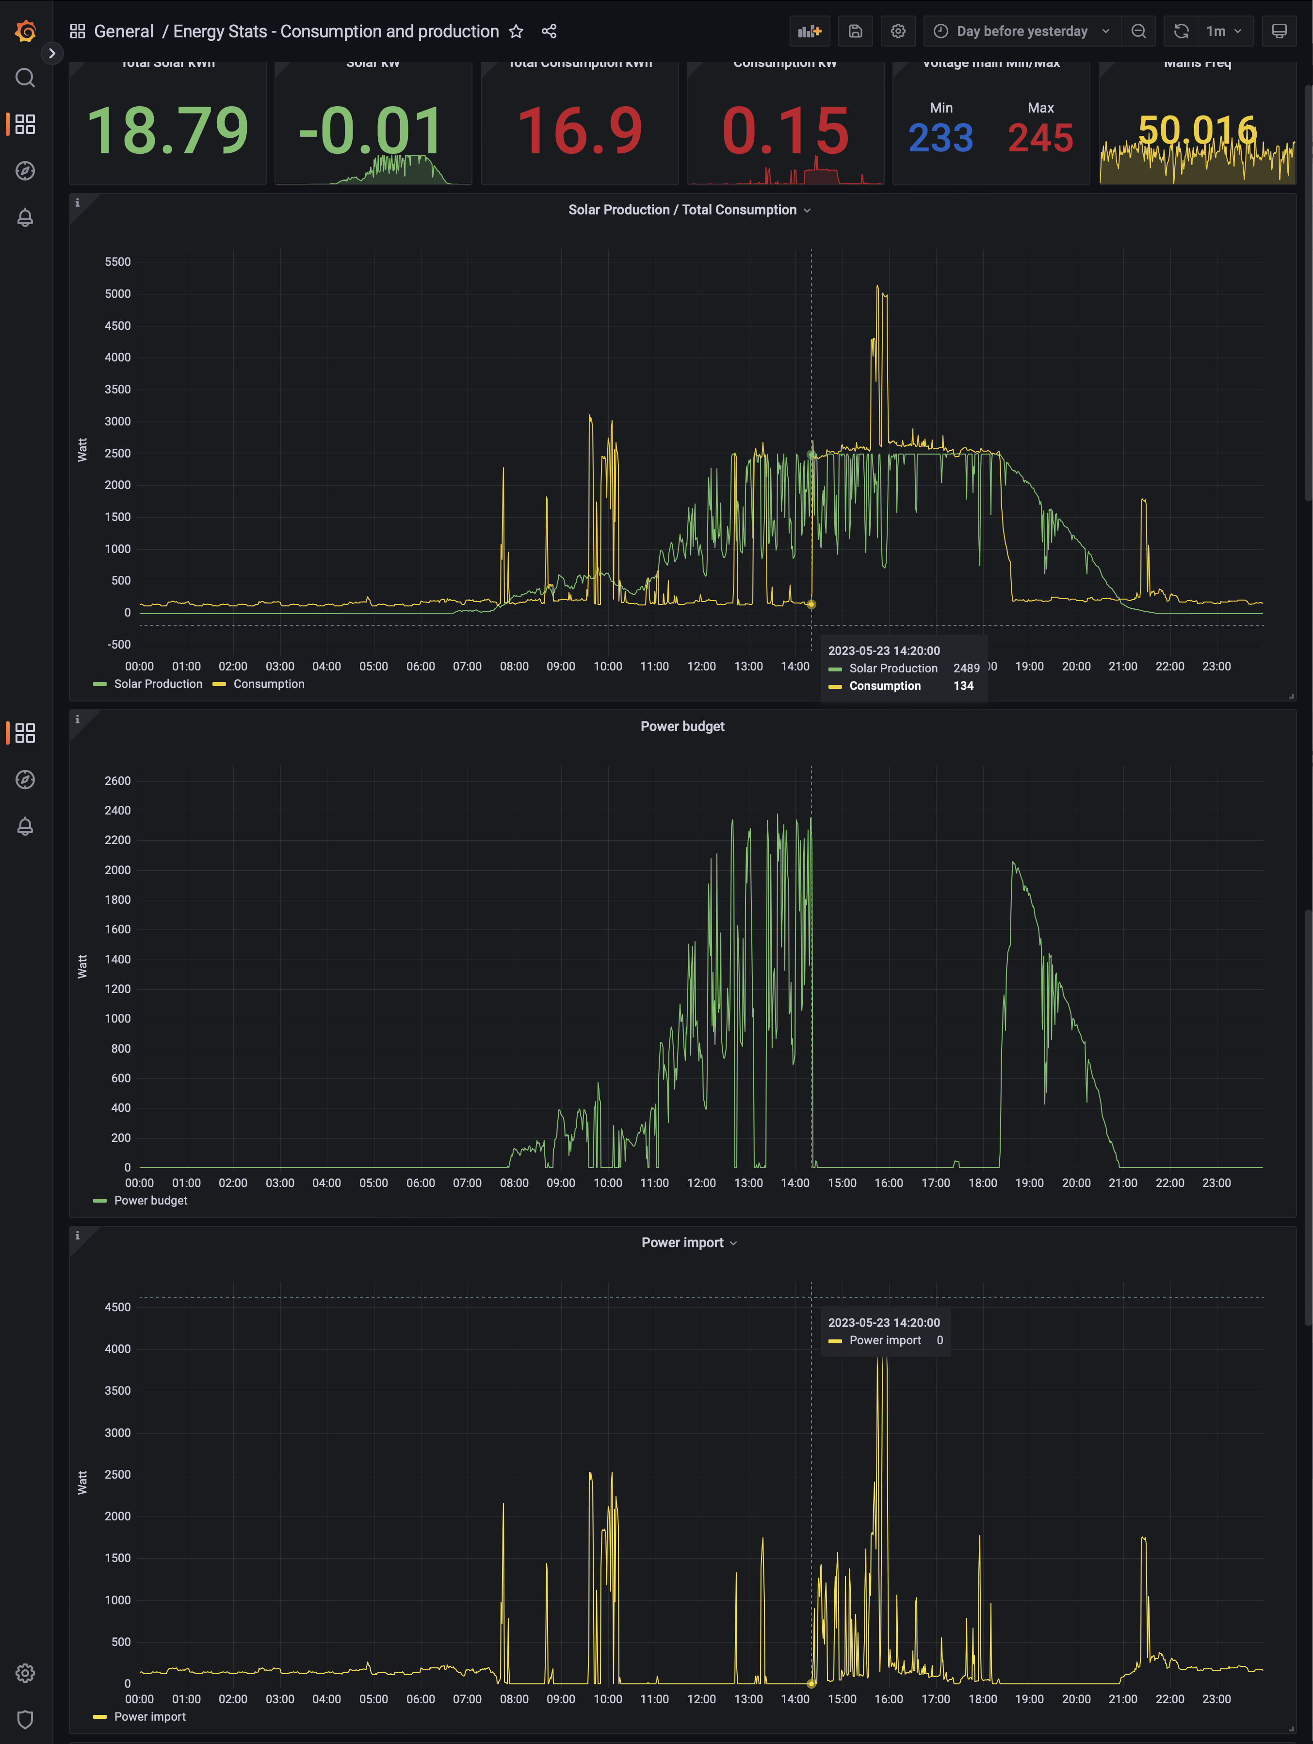Click the info icon on Solar Production panel

tap(77, 203)
